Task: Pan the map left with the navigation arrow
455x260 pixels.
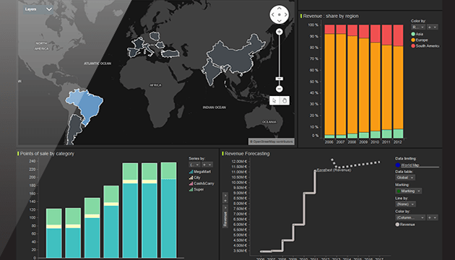Action: click(273, 14)
